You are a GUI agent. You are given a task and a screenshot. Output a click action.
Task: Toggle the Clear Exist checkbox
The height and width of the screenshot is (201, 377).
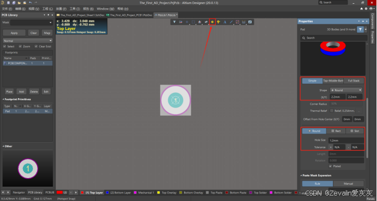[36, 46]
